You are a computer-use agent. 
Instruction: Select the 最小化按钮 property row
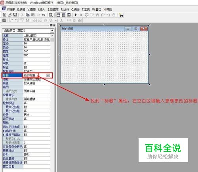point(26,111)
